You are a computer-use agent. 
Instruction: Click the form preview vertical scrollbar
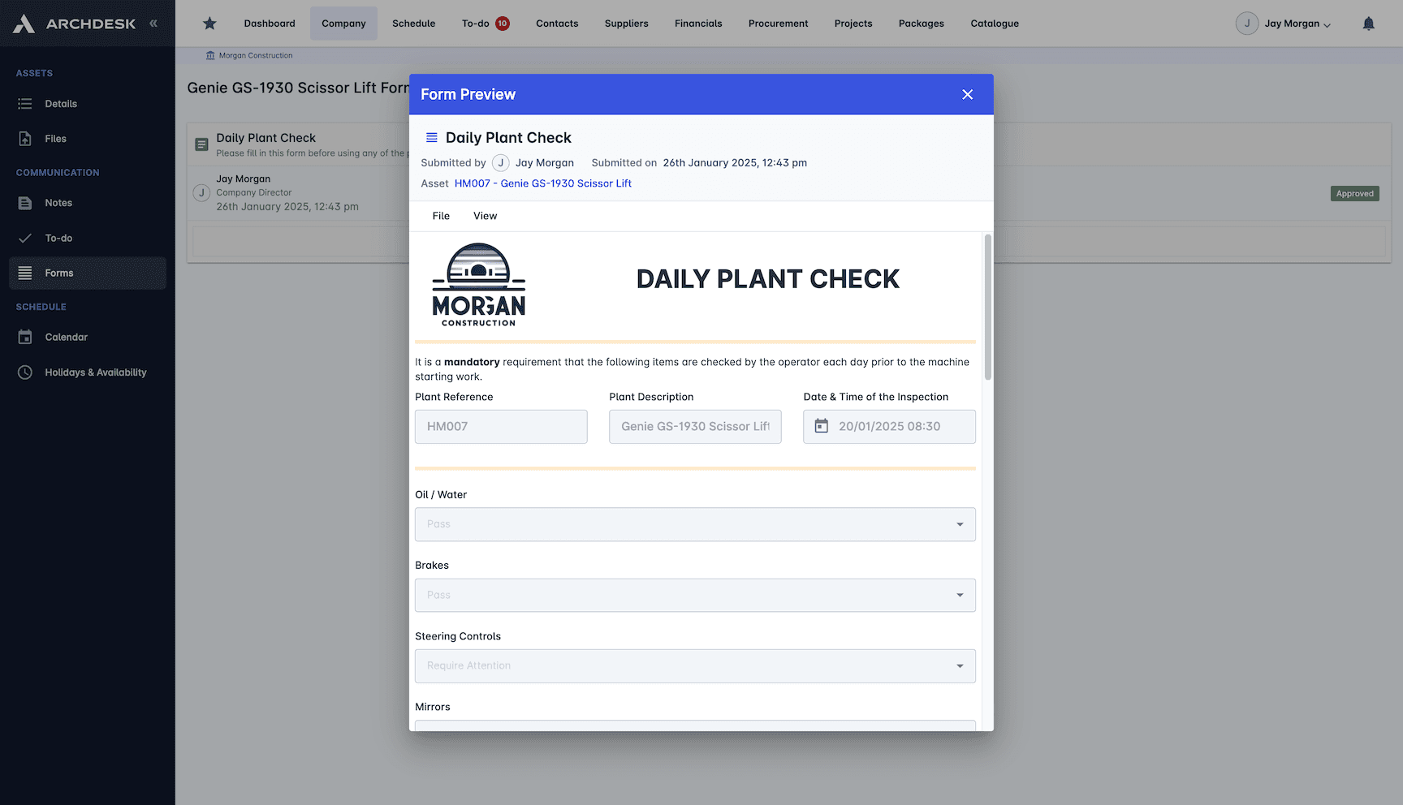987,308
